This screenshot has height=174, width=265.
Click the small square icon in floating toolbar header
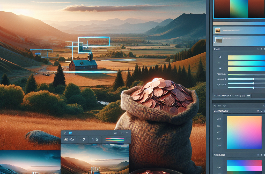122,133
